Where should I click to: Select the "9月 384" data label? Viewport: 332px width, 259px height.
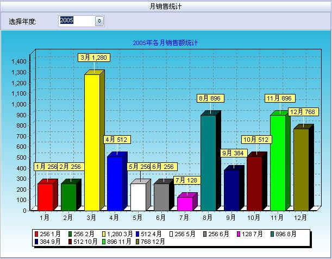(x=234, y=153)
